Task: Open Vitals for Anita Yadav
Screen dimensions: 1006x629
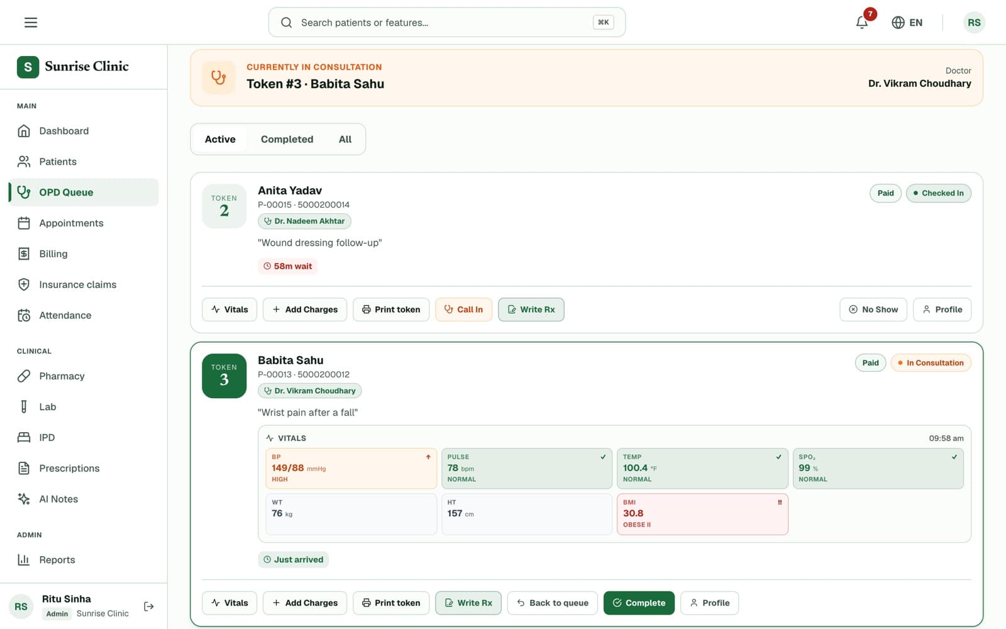Action: point(229,309)
